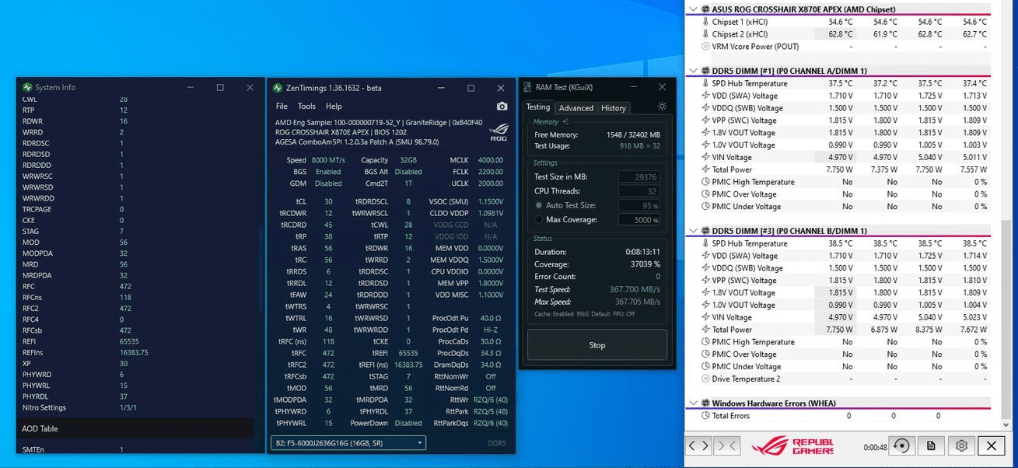The width and height of the screenshot is (1018, 468).
Task: Close HWiNFO sensors with the X button
Action: click(x=991, y=445)
